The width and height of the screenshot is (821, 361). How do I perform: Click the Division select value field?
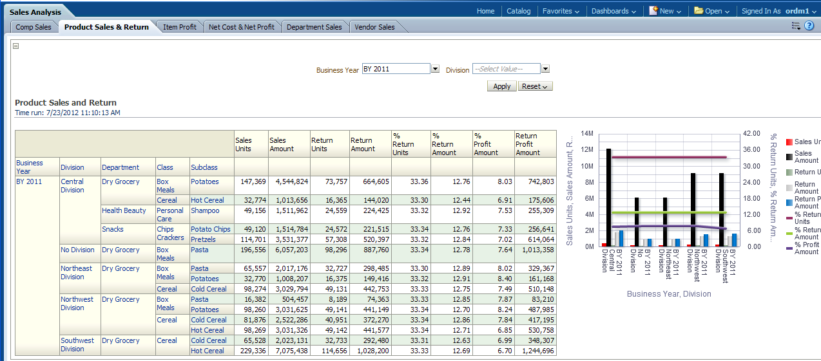506,69
